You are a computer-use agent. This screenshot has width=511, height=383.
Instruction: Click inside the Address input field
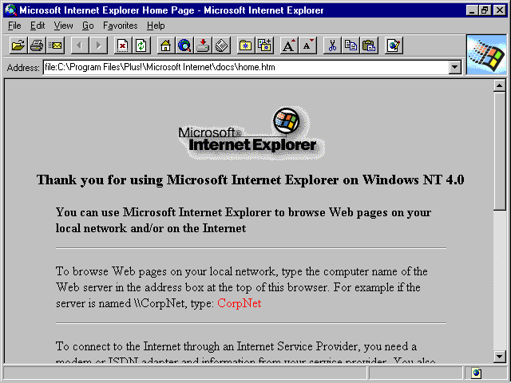(246, 67)
